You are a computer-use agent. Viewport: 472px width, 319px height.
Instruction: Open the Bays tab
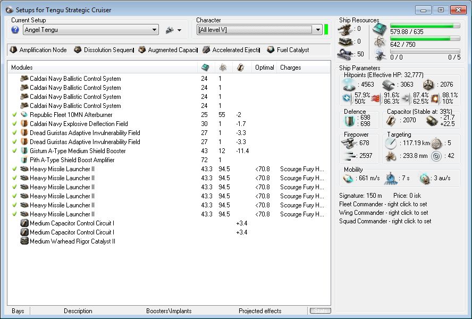click(18, 311)
